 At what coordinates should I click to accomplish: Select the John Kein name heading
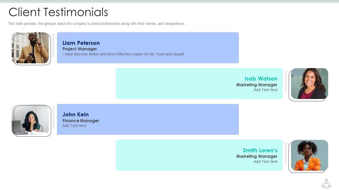75,115
